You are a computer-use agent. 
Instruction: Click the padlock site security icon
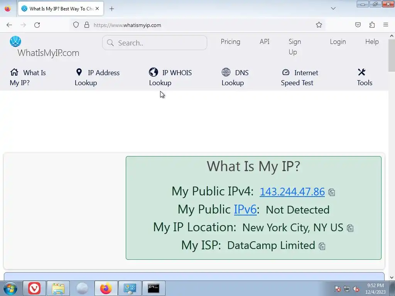87,25
